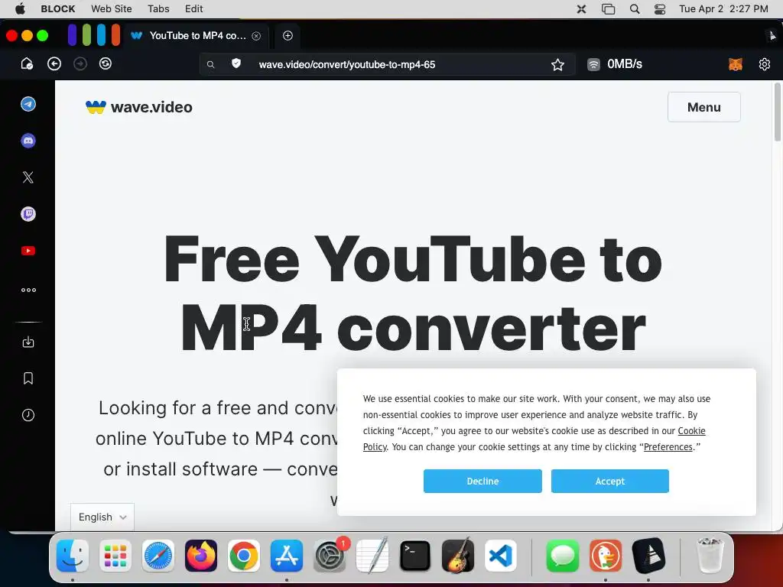Image resolution: width=783 pixels, height=587 pixels.
Task: Open Twitch from the sidebar
Action: (28, 214)
